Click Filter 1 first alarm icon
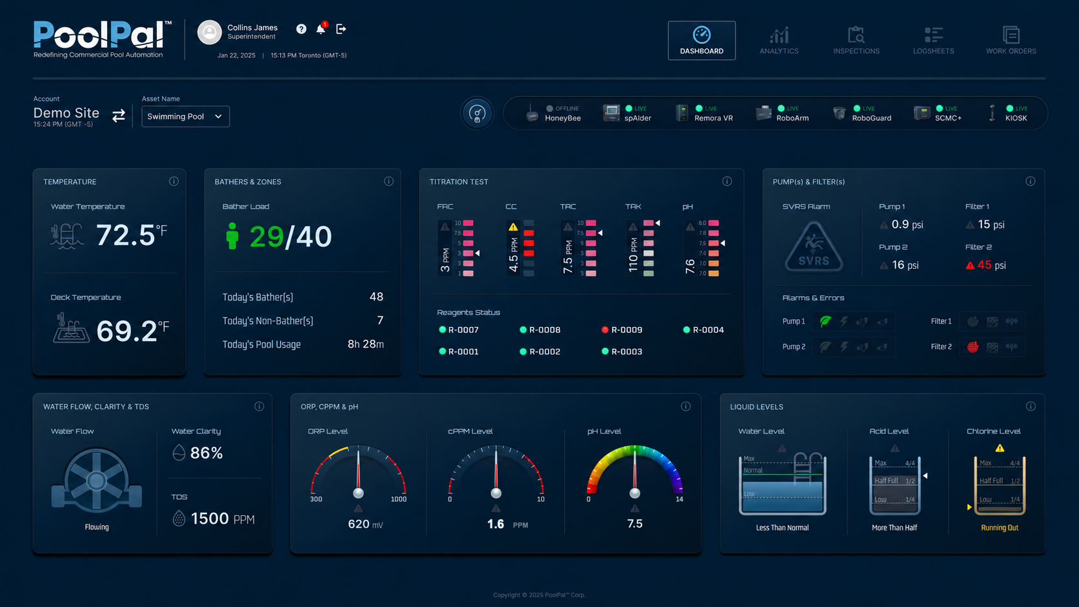 973,321
